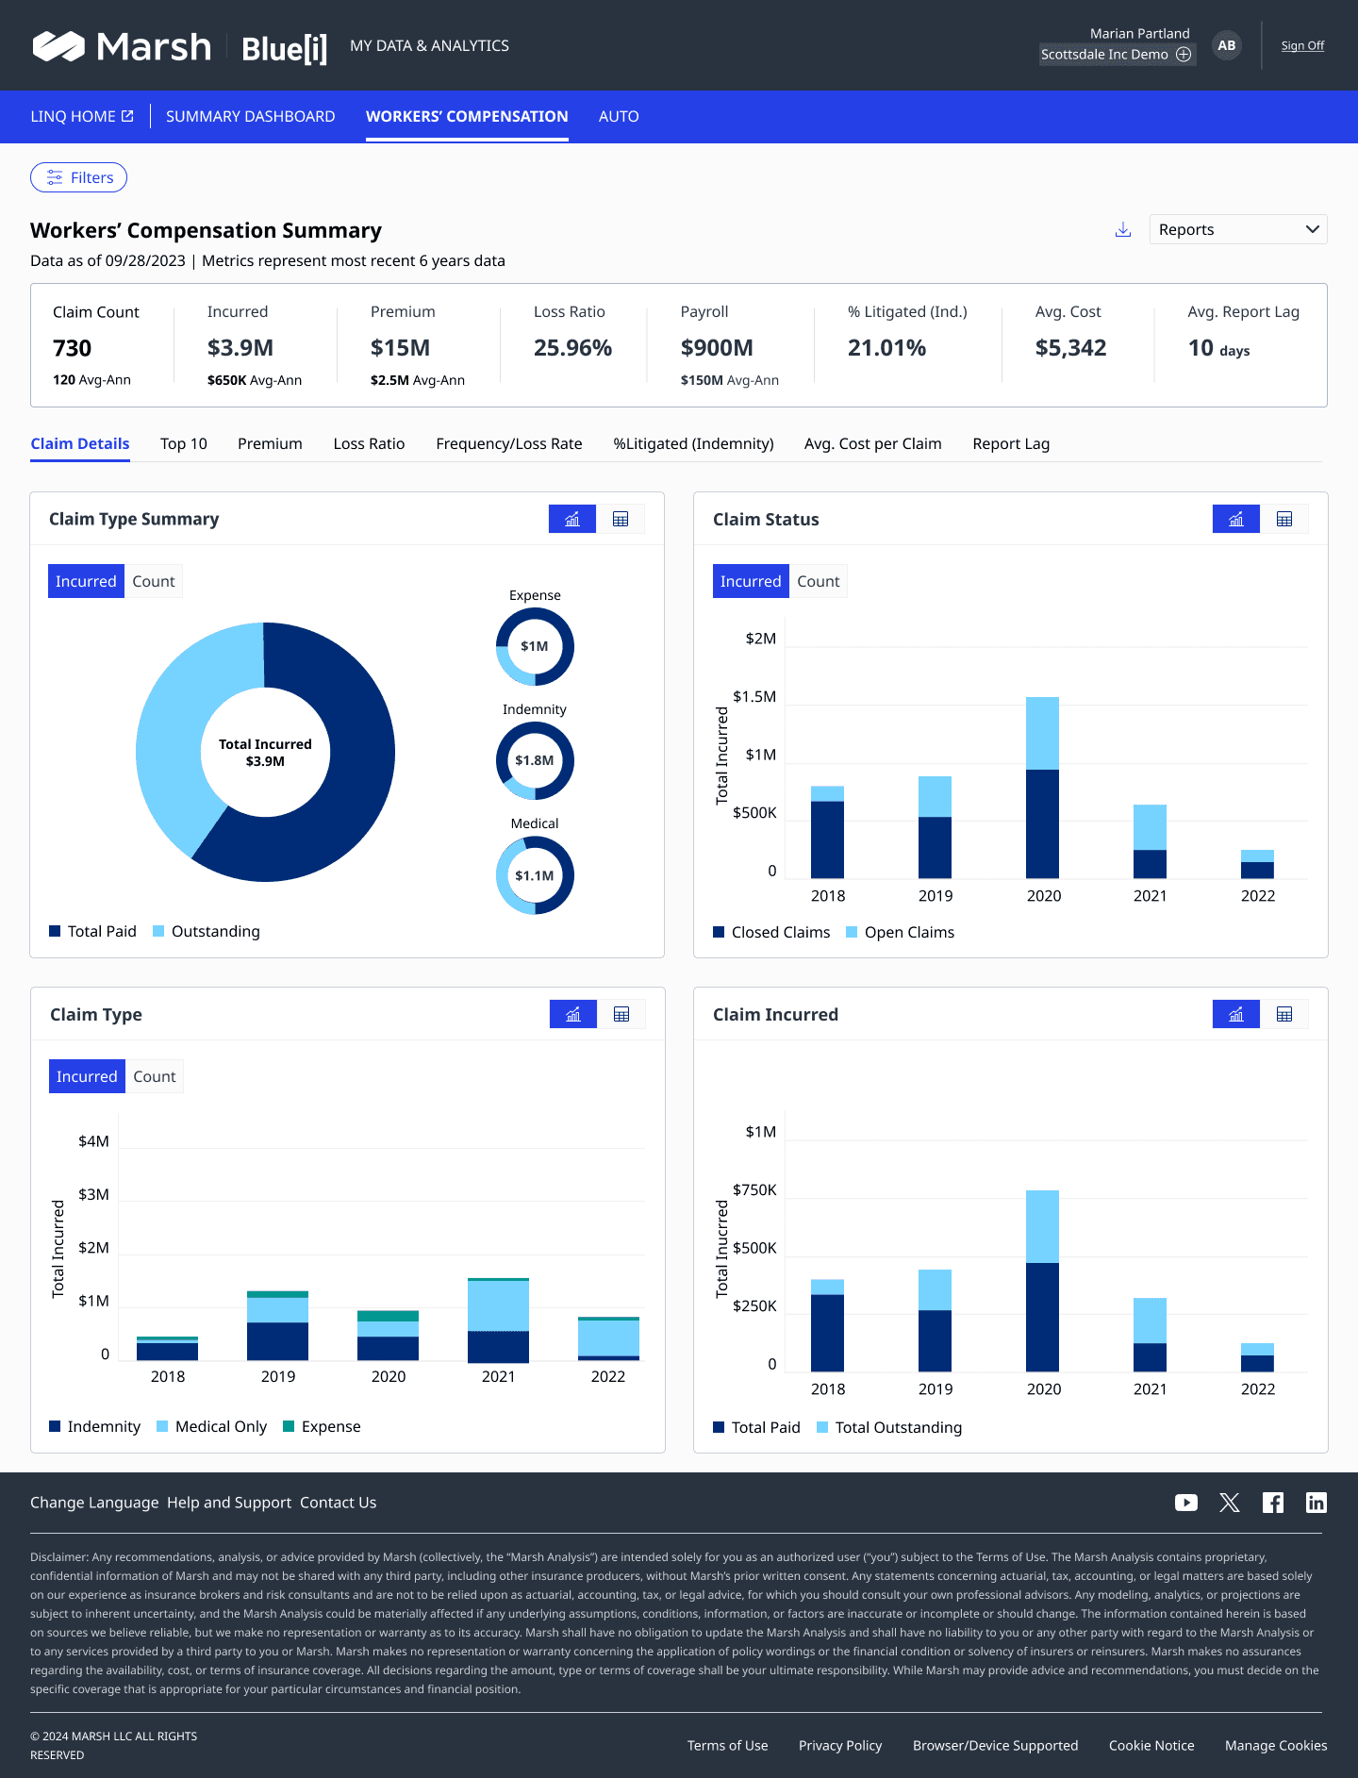The width and height of the screenshot is (1358, 1778).
Task: Open the AB user avatar
Action: pos(1226,45)
